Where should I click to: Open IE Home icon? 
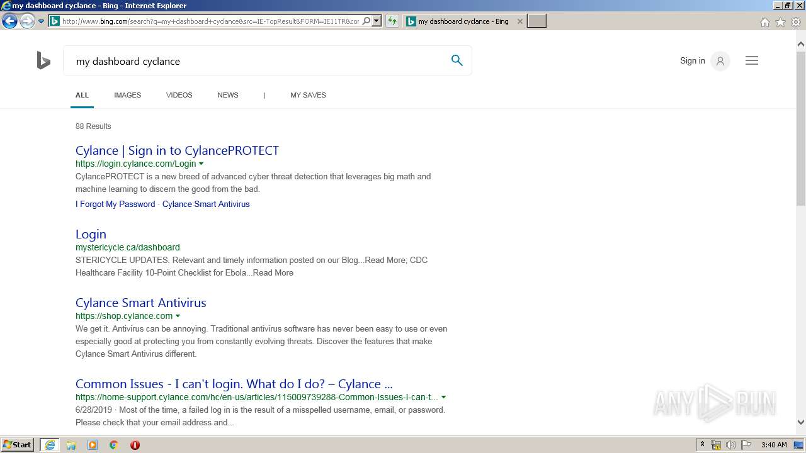coord(764,22)
